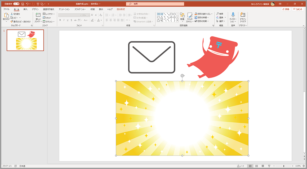Image resolution: width=307 pixels, height=169 pixels.
Task: Open 図形の塗りつぶし fill options
Action: [204, 14]
